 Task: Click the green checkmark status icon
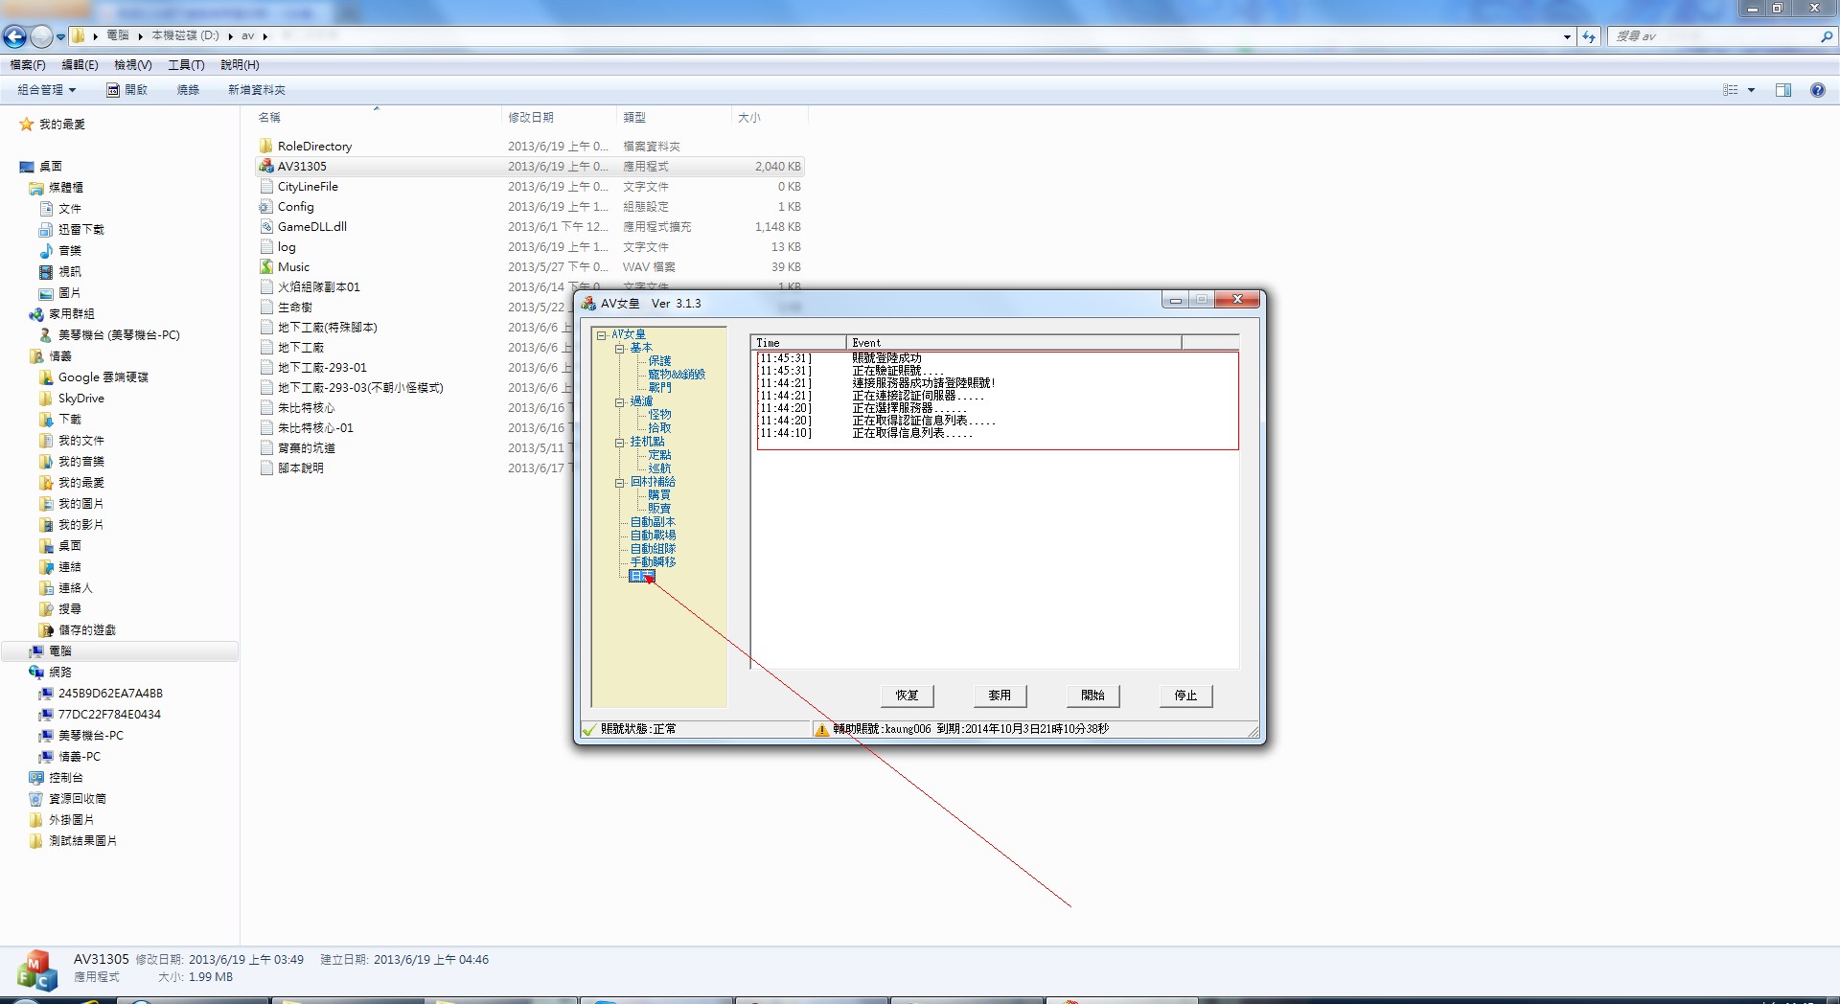(589, 730)
